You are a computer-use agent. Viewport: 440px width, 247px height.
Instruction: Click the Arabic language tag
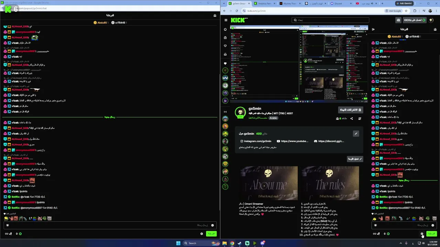pos(273,118)
